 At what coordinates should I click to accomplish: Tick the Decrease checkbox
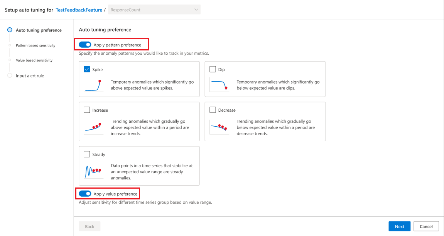213,110
